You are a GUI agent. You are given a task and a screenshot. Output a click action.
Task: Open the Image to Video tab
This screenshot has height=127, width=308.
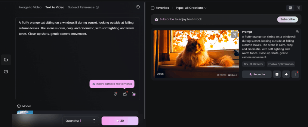pyautogui.click(x=30, y=7)
